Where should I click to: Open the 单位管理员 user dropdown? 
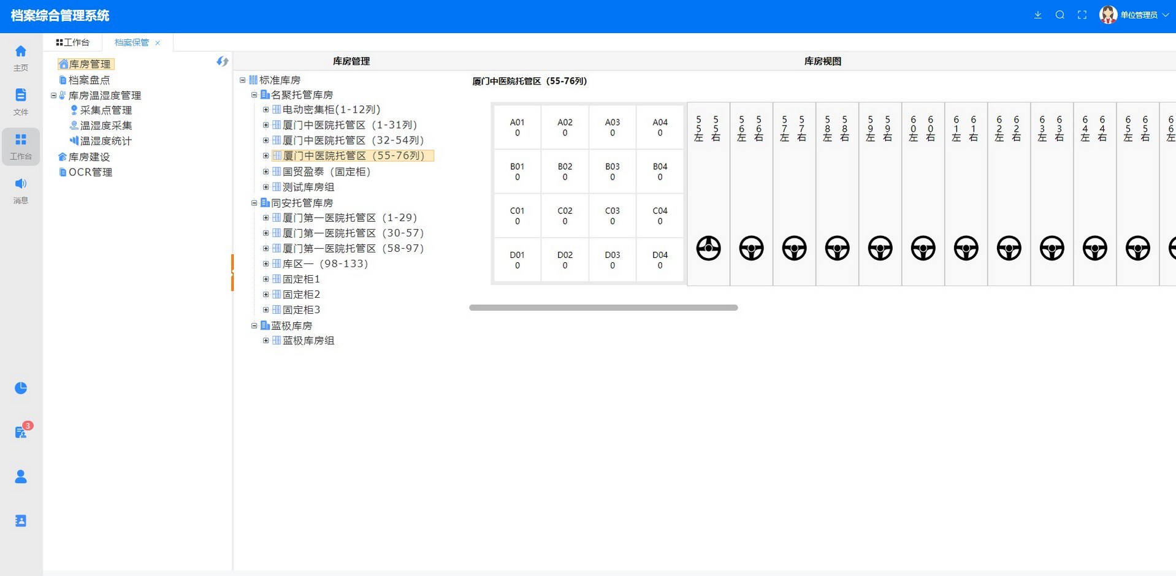pos(1133,15)
